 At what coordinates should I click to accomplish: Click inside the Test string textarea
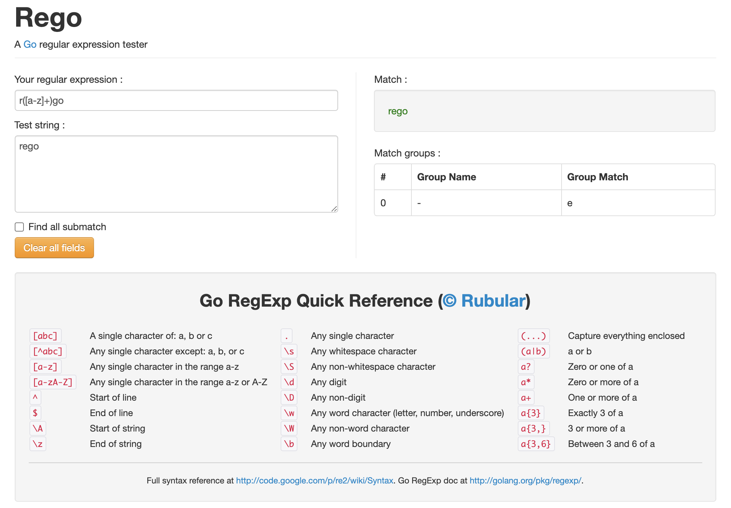(176, 174)
